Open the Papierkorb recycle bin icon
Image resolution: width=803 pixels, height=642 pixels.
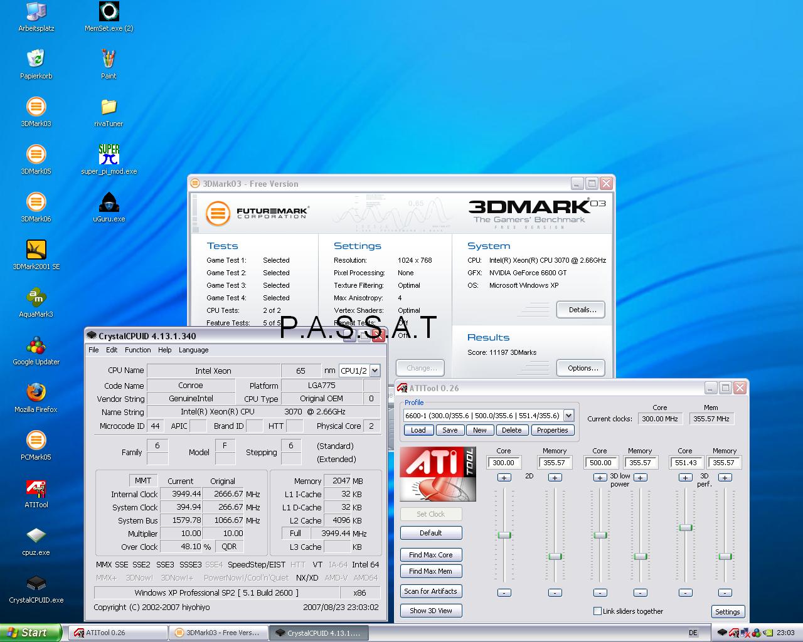point(36,65)
